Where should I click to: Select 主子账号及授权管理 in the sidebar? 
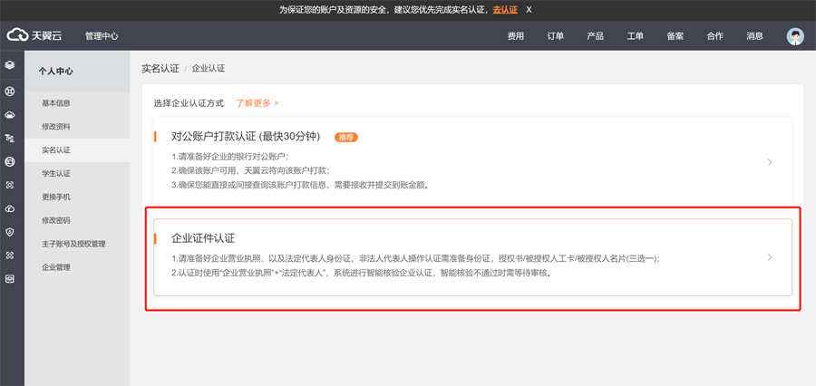(x=77, y=244)
